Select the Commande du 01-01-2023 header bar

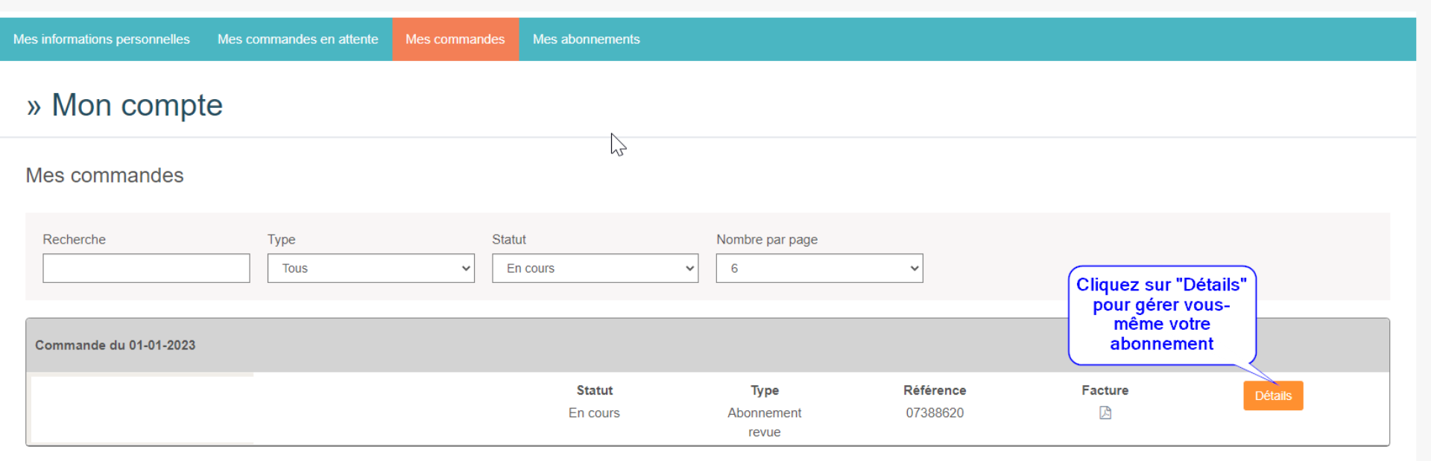tap(522, 346)
